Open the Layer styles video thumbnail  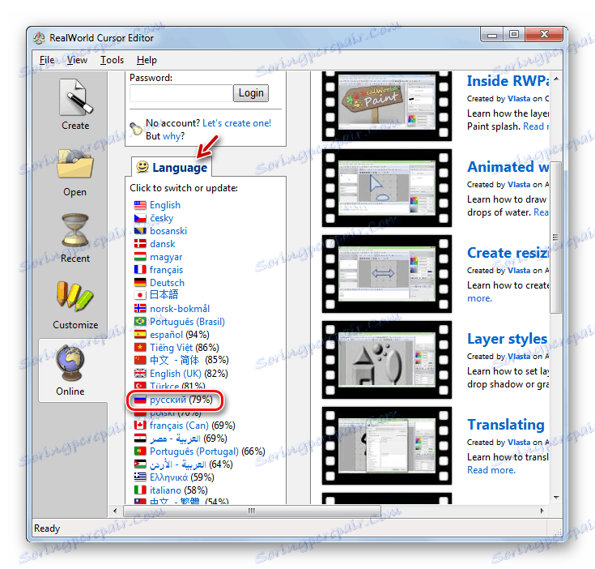(x=387, y=359)
